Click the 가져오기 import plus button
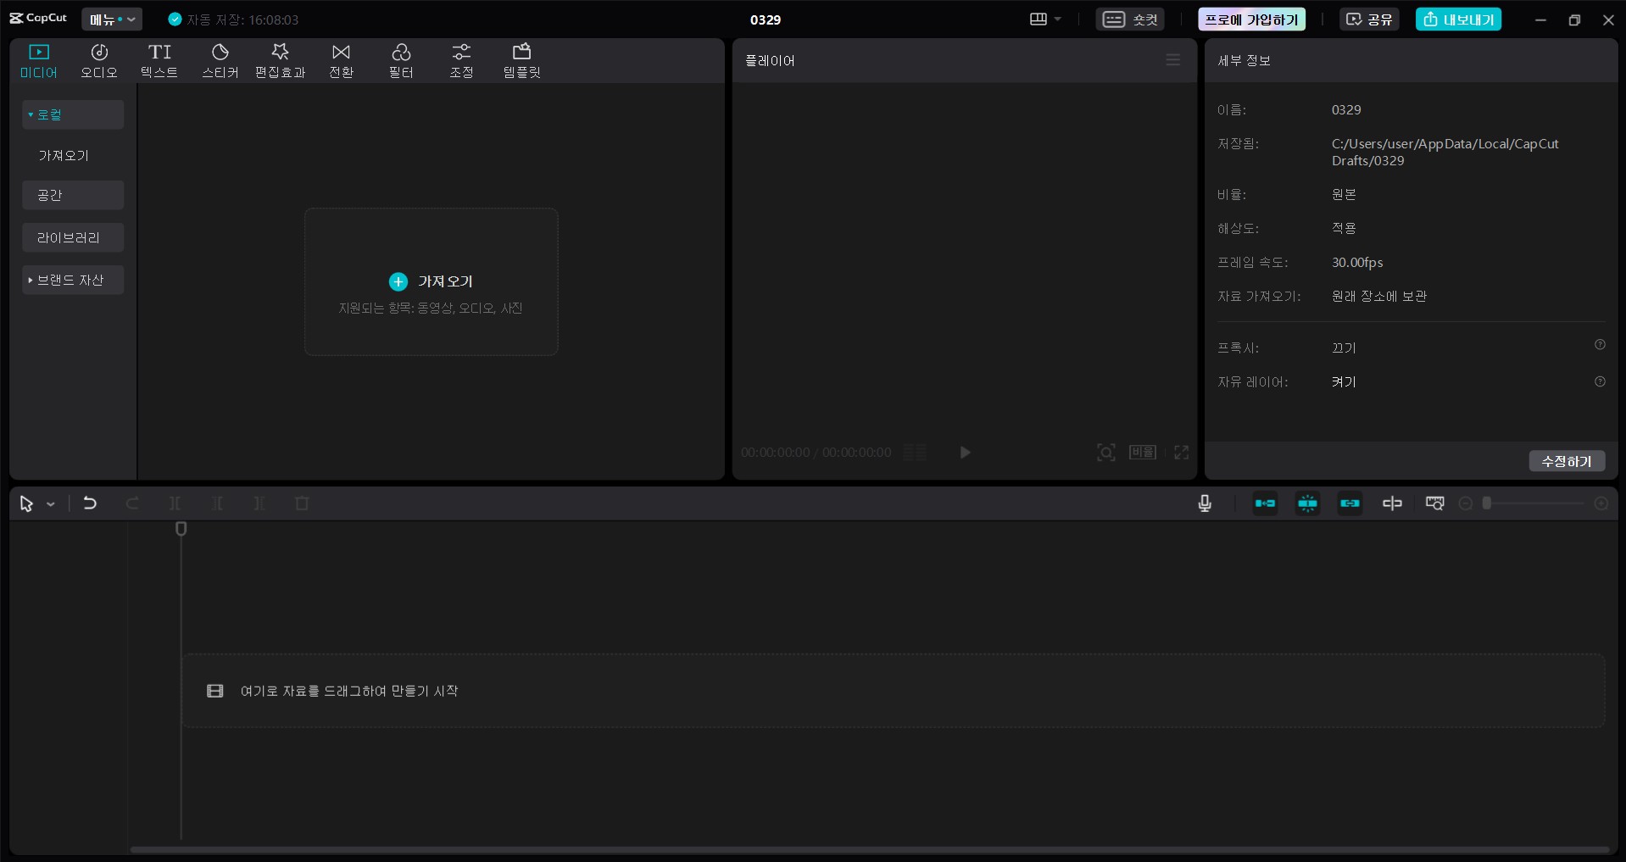The image size is (1626, 862). point(398,281)
